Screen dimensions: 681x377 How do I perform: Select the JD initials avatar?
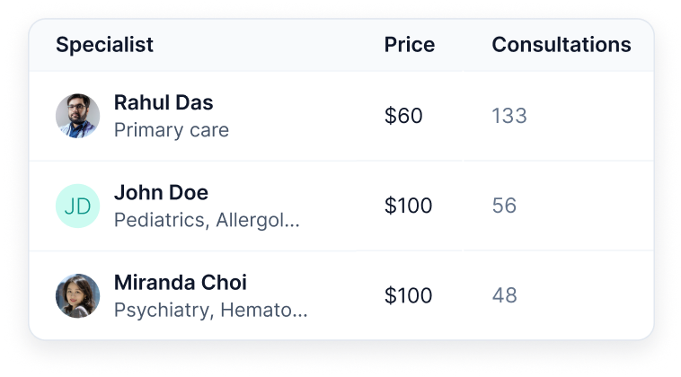click(x=78, y=206)
